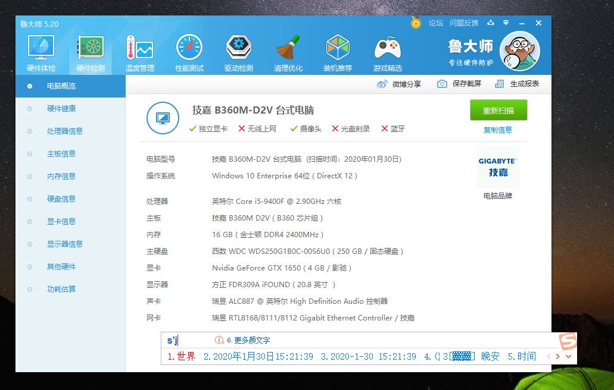614x390 pixels.
Task: Select 电脑概览 in sidebar
Action: point(70,86)
